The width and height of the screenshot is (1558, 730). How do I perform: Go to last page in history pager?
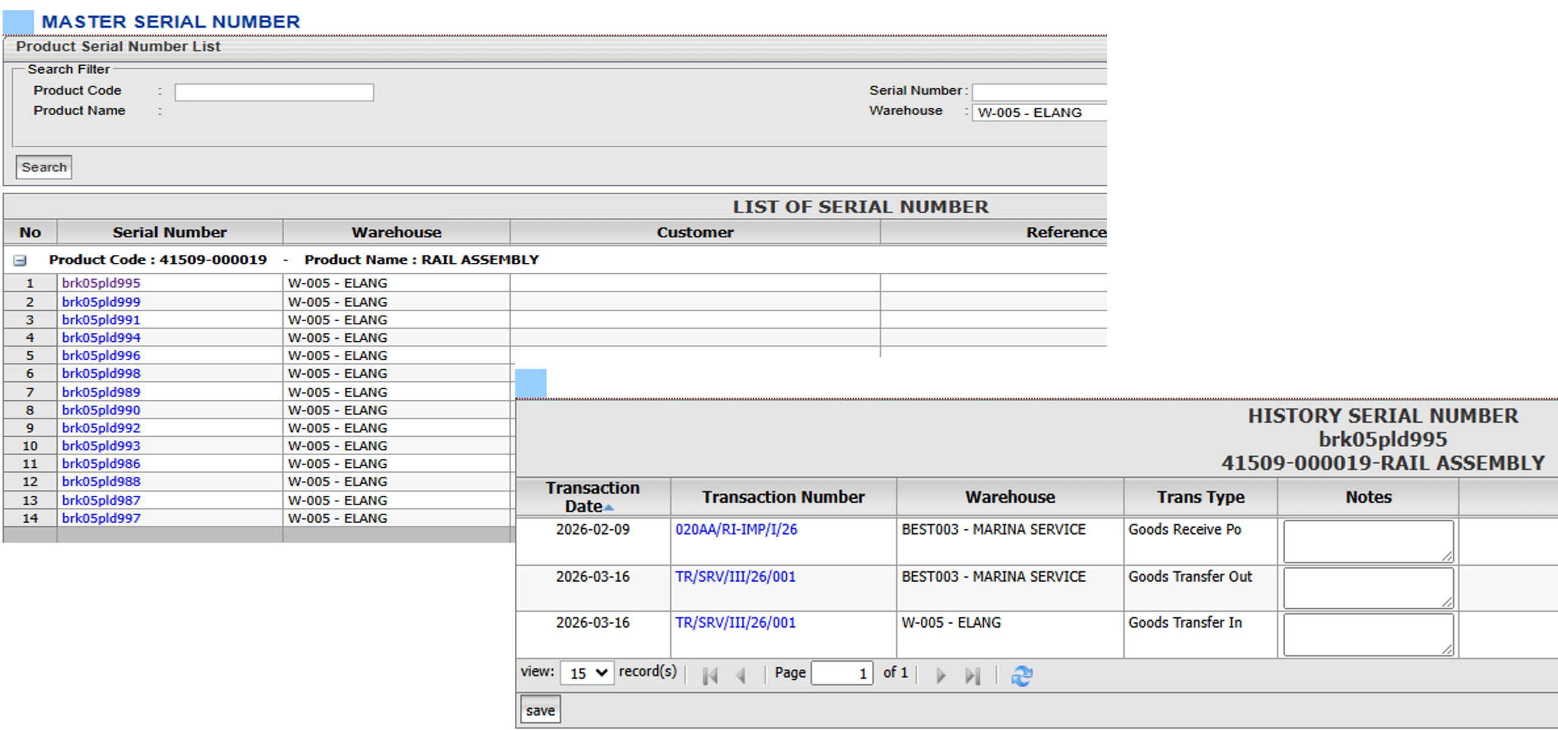(973, 675)
